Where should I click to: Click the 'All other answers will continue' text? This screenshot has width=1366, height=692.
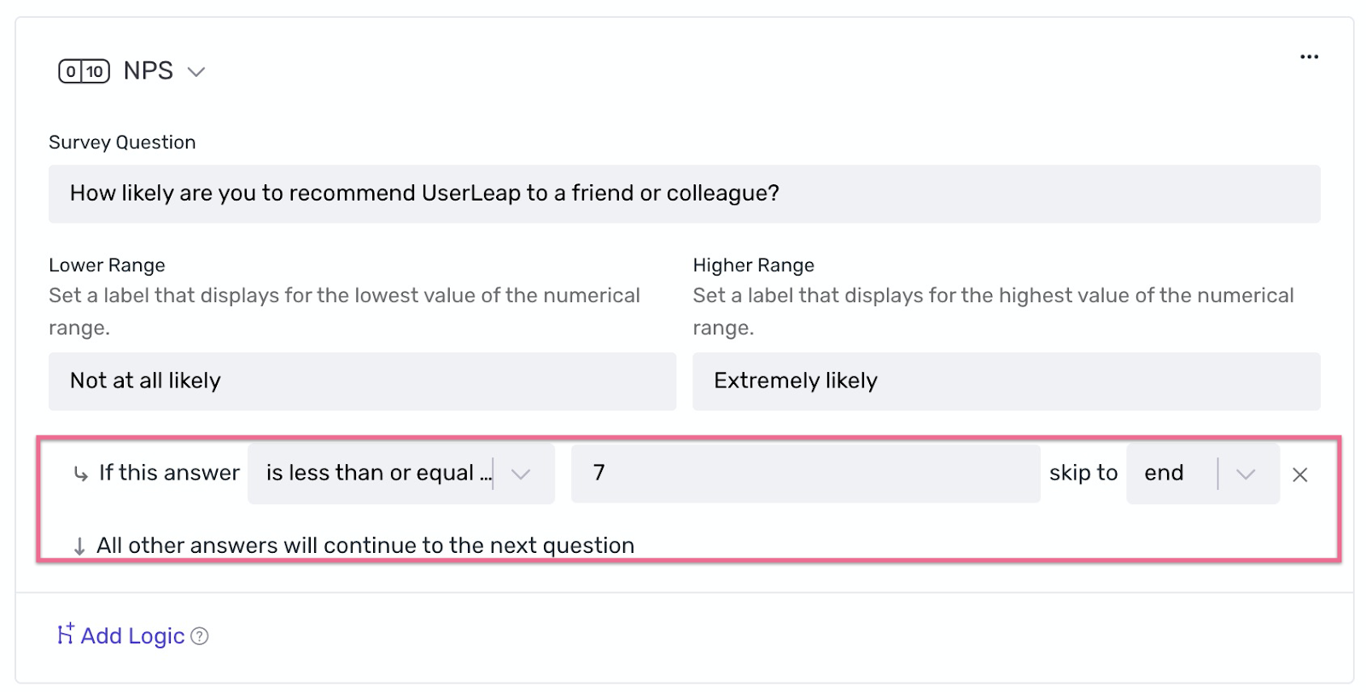[365, 545]
